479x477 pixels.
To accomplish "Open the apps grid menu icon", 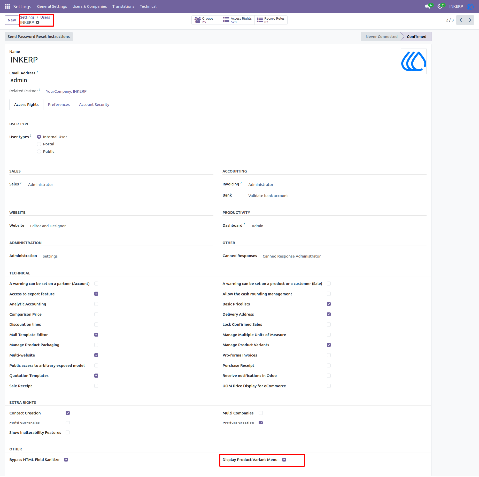I will [7, 6].
